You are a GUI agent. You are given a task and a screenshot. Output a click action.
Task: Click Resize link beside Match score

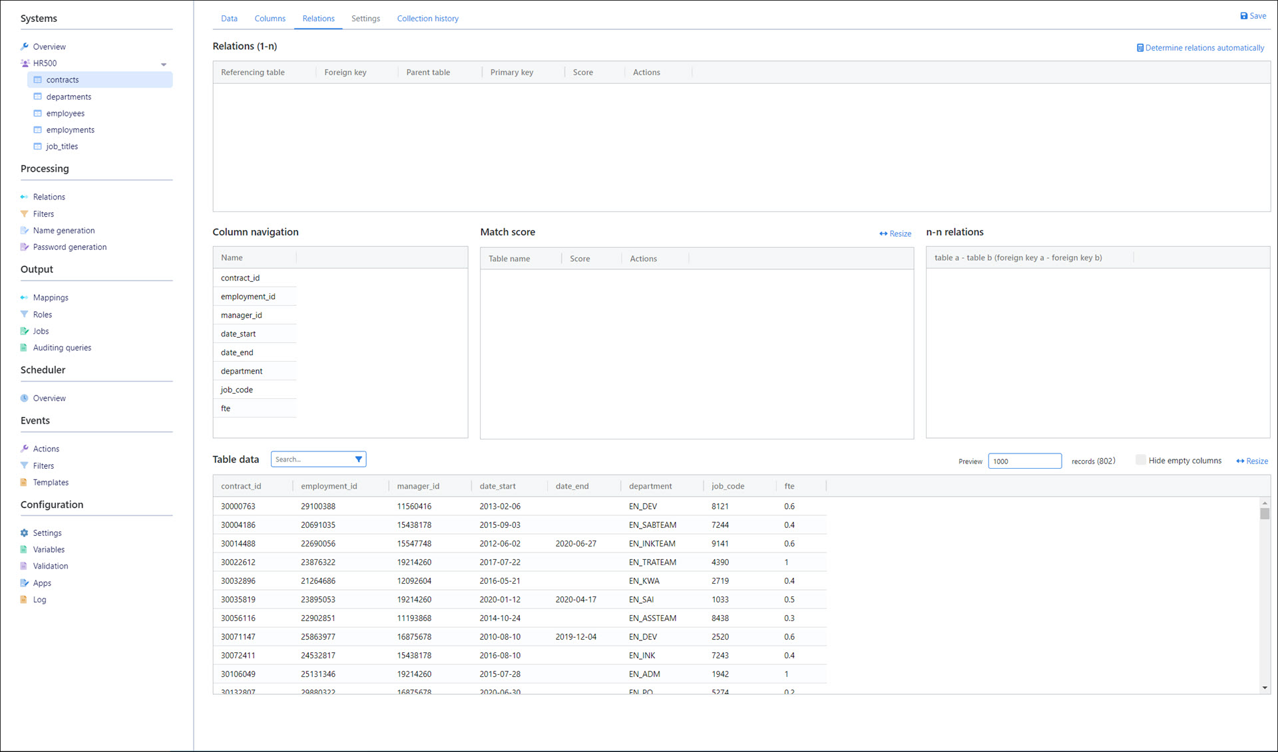click(895, 233)
